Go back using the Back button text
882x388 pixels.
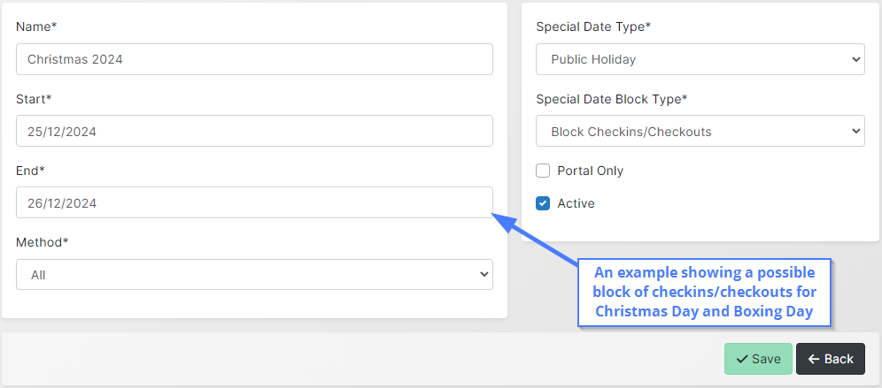click(x=839, y=359)
